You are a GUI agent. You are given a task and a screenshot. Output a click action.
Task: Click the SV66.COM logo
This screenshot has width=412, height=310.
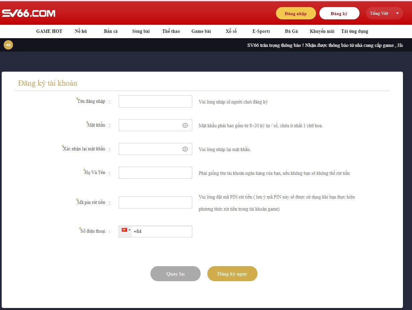click(28, 13)
